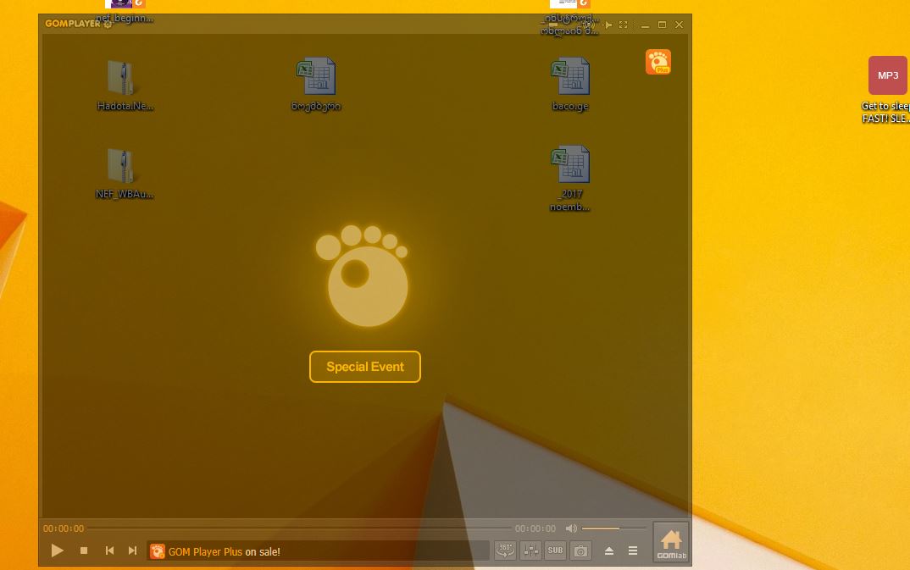Open the GOM Player Plus icon in the video area
910x570 pixels.
tap(658, 62)
